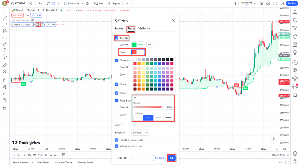299x166 pixels.
Task: Add symbol with plus icon
Action: pos(30,4)
